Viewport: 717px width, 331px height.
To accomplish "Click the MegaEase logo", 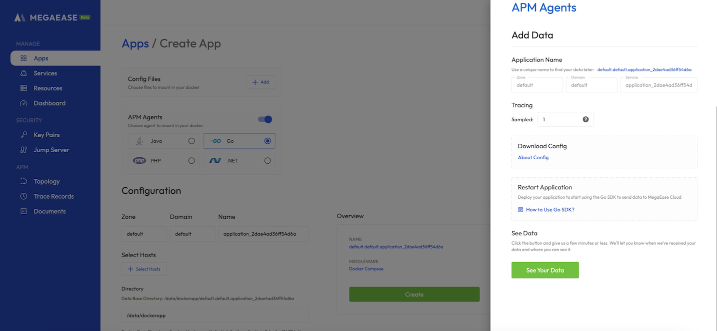I will (x=45, y=17).
